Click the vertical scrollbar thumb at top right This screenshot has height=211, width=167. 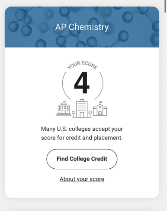(165, 6)
